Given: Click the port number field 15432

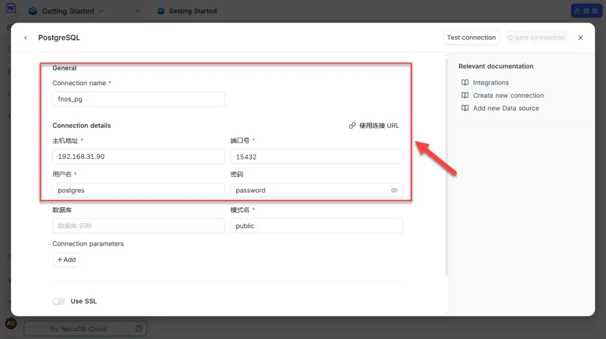Looking at the screenshot, I should pyautogui.click(x=316, y=157).
